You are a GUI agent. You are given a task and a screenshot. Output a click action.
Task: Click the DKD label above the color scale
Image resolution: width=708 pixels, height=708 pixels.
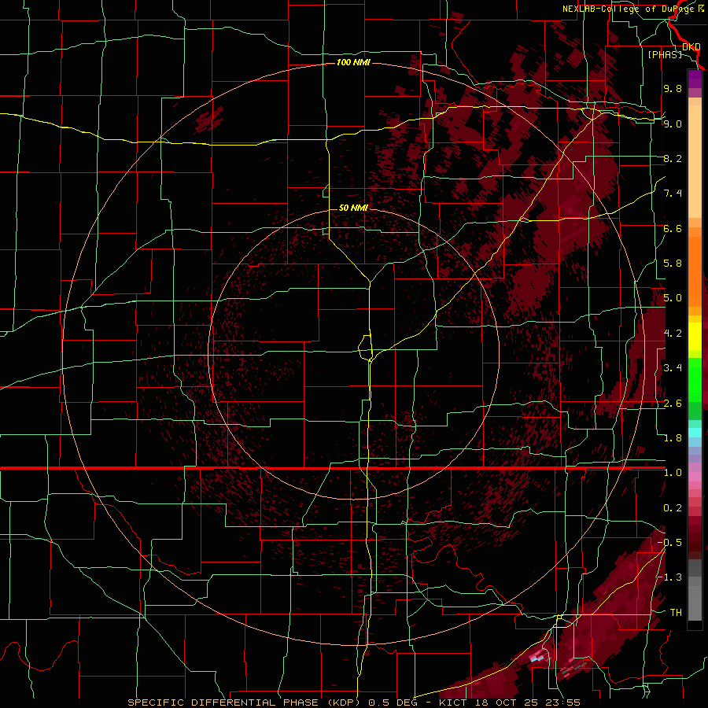pos(691,47)
